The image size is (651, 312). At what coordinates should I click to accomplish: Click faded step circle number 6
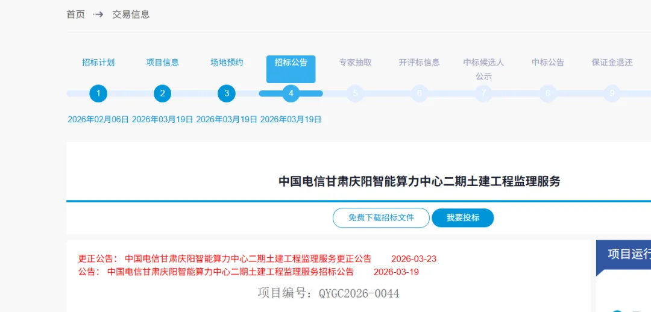tap(420, 93)
